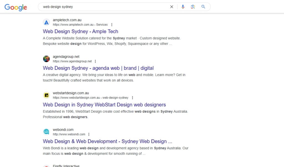
Task: Open more options for ampletech.com.au result
Action: point(112,25)
